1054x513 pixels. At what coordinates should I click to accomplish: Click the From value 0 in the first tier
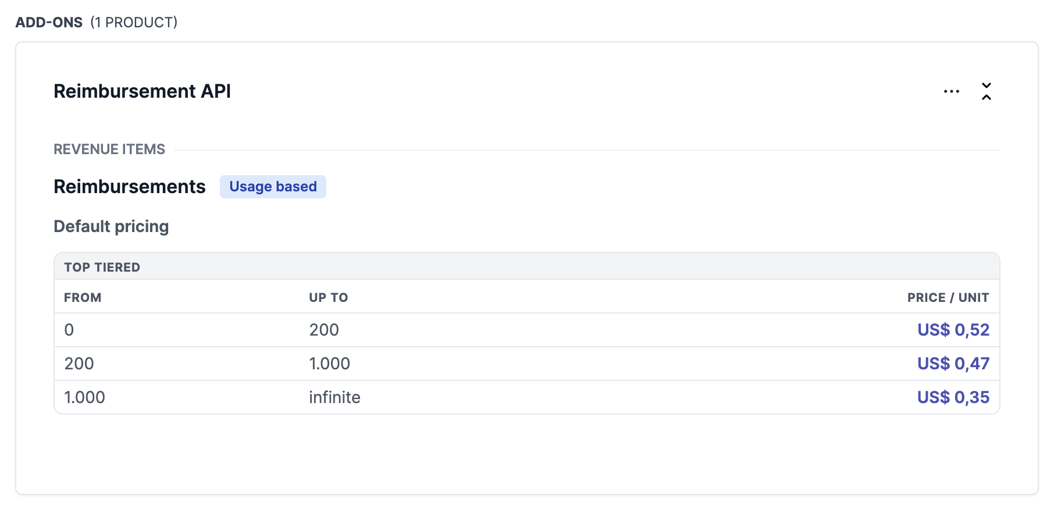click(x=69, y=330)
